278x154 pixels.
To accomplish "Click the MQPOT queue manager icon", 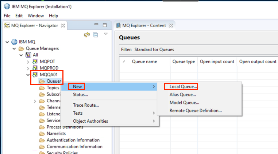I will click(35, 62).
